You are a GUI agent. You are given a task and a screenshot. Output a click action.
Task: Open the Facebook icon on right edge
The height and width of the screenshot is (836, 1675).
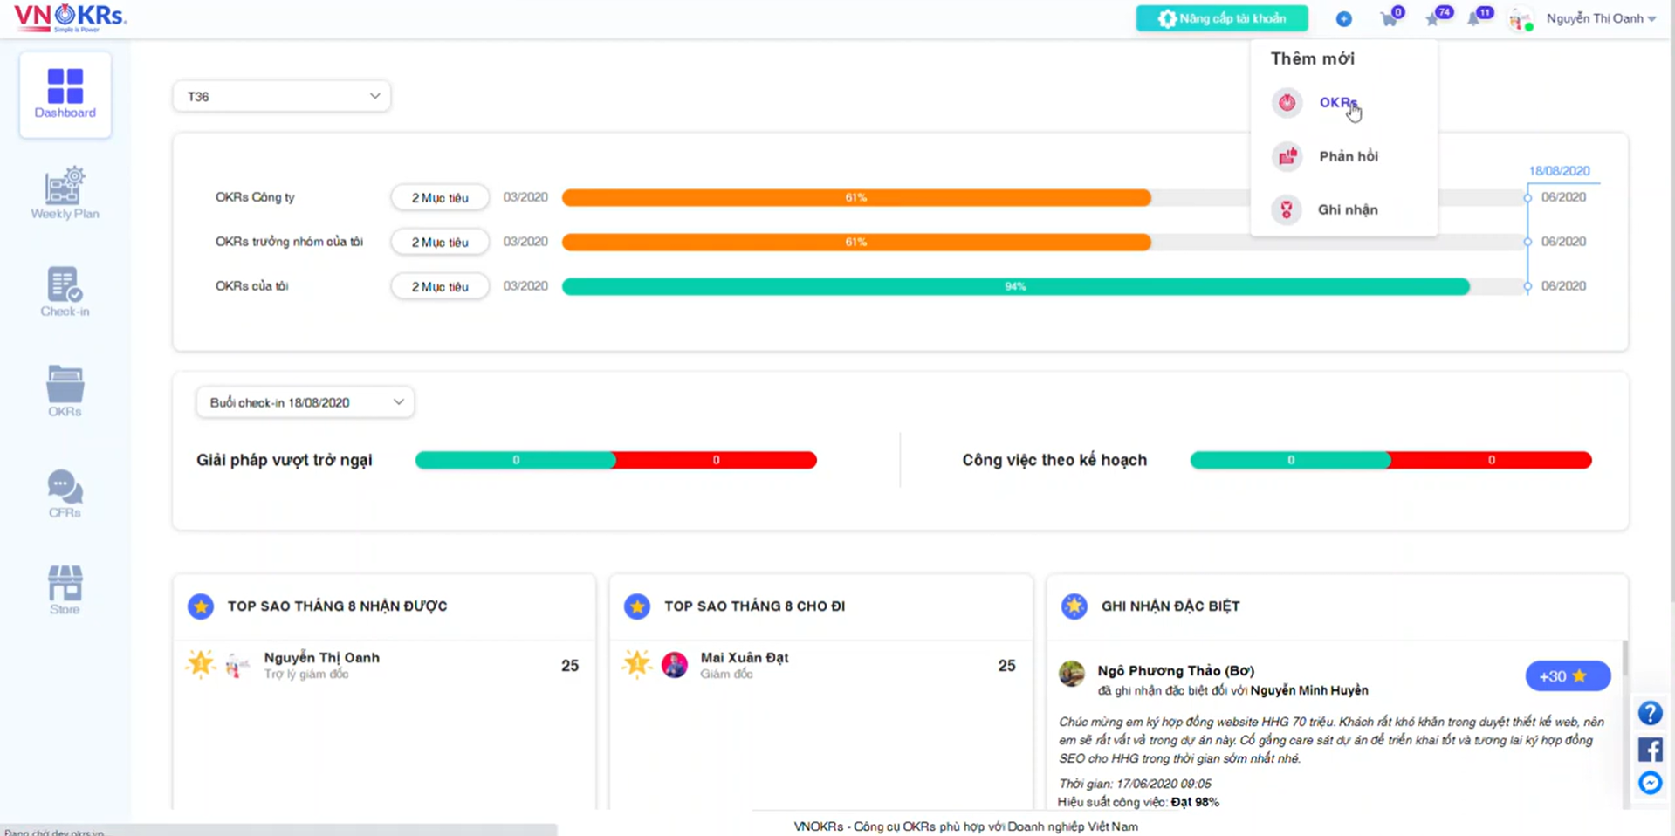pos(1650,749)
